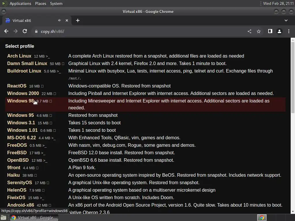Screen dimensions: 295x221
Task: Click the FreeBSD 12.0 base install description
Action: [122, 153]
